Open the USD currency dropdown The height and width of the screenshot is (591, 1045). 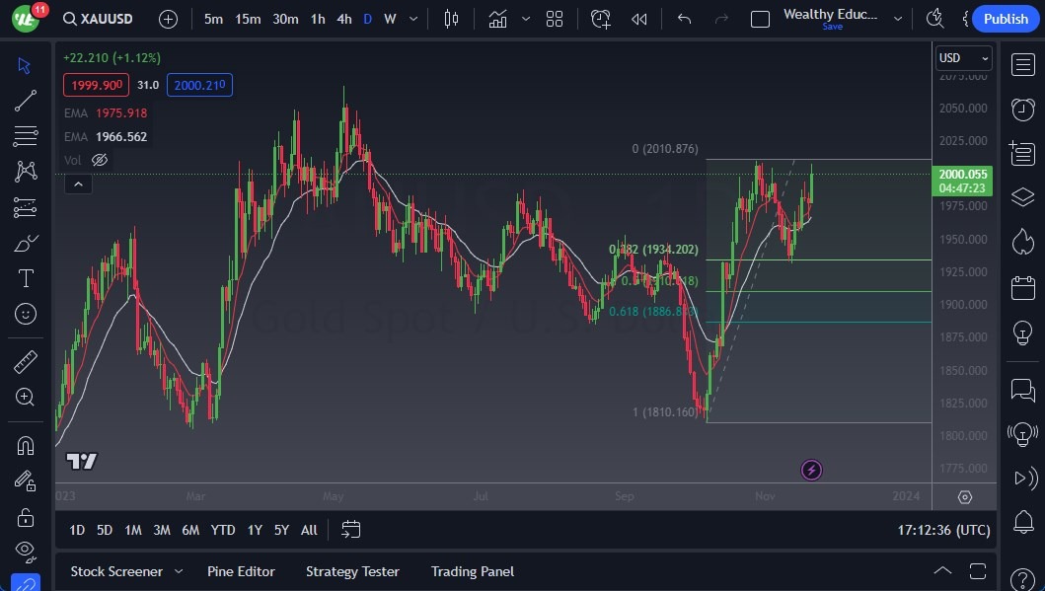tap(961, 58)
